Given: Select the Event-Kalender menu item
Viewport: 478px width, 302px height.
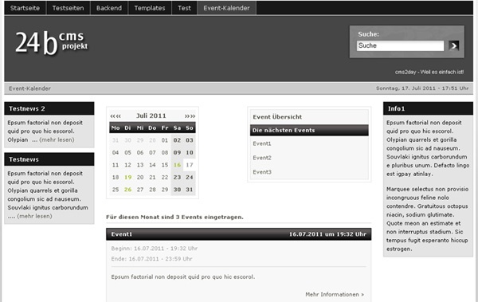Looking at the screenshot, I should click(226, 8).
